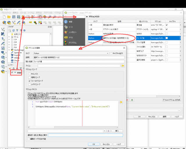Click the Browser panel info icon
The height and width of the screenshot is (149, 186).
pyautogui.click(x=24, y=31)
